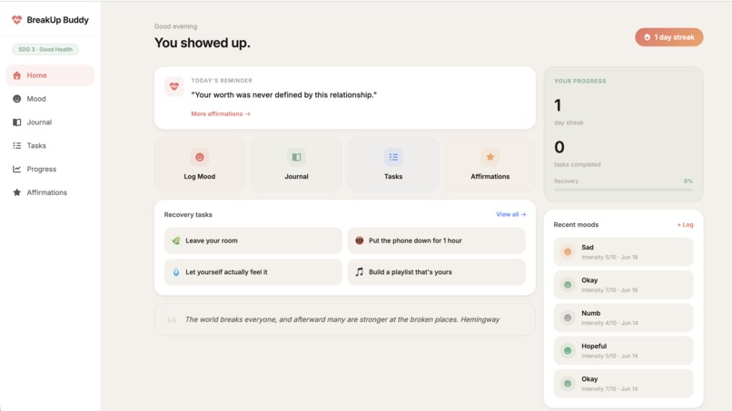
Task: Open Build a playlist that's yours task
Action: (x=437, y=272)
